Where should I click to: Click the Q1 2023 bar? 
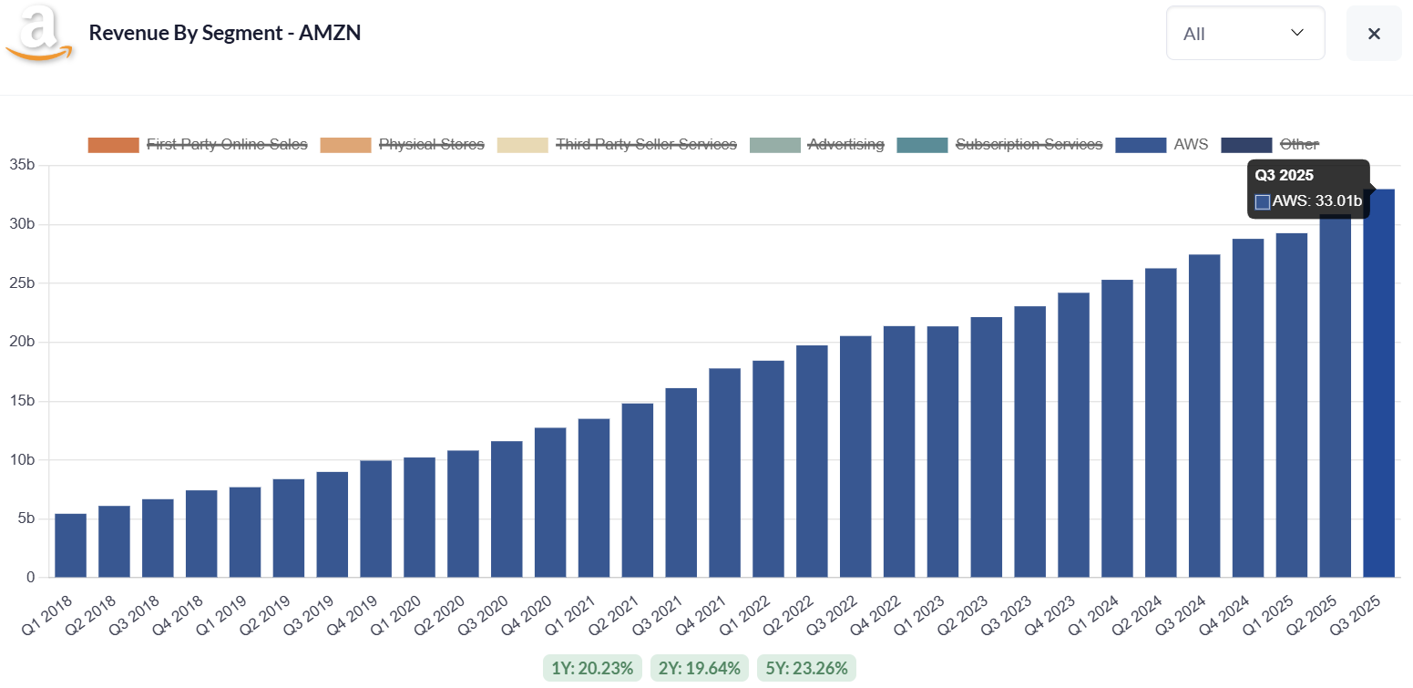pyautogui.click(x=943, y=451)
